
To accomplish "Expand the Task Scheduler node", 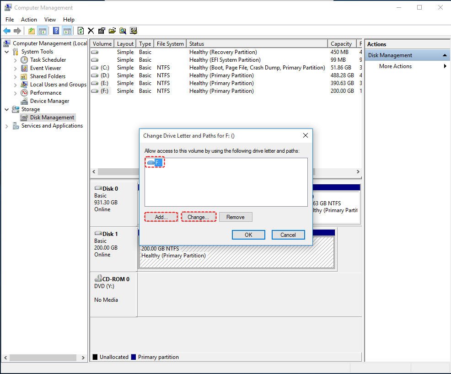I will pos(15,60).
